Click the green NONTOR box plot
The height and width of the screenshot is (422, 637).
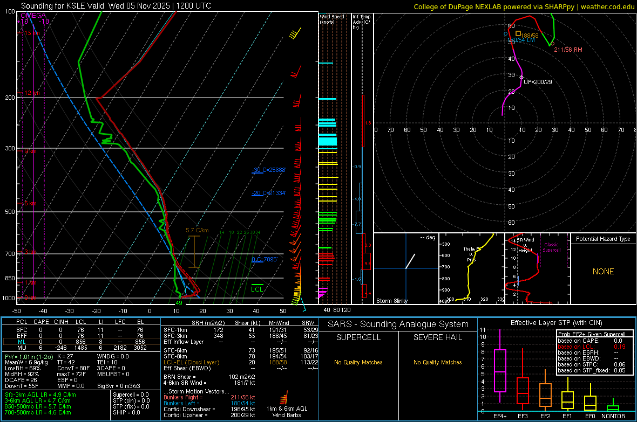[613, 406]
